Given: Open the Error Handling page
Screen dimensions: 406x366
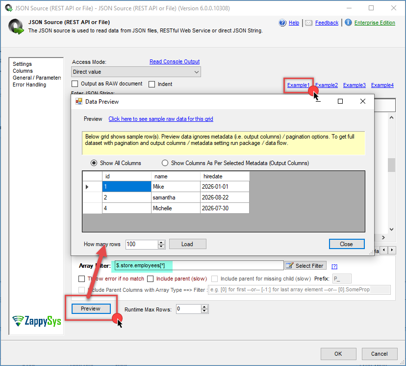Looking at the screenshot, I should click(x=29, y=84).
